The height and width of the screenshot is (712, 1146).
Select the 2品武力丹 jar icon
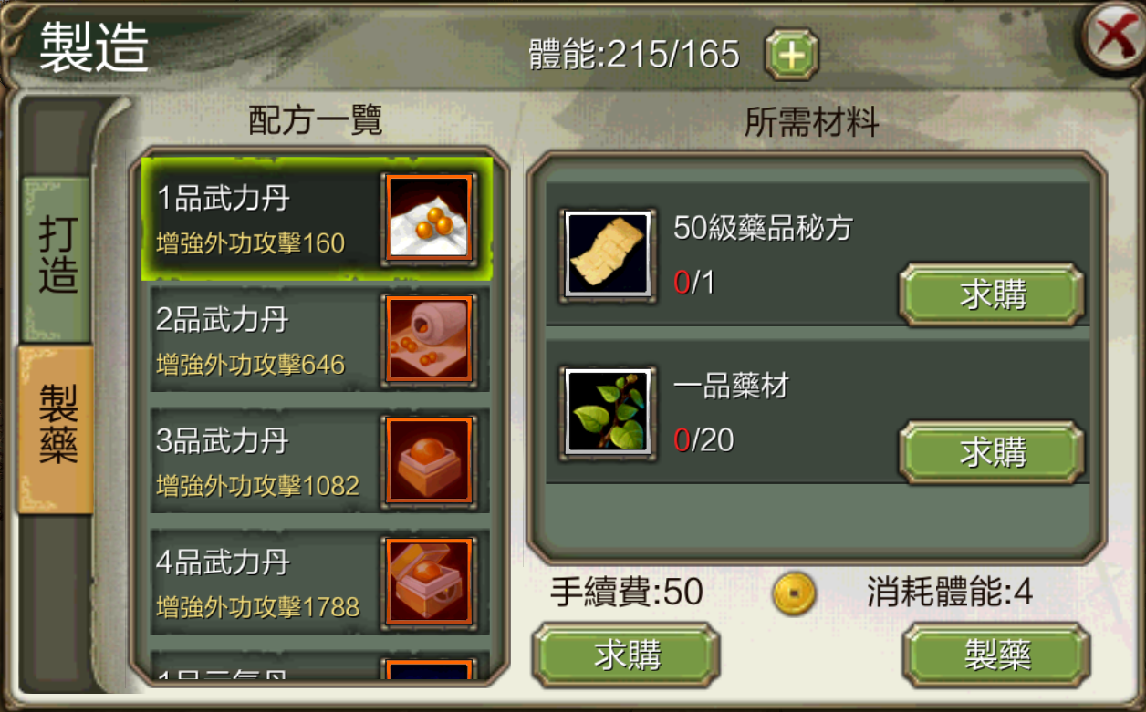(429, 338)
